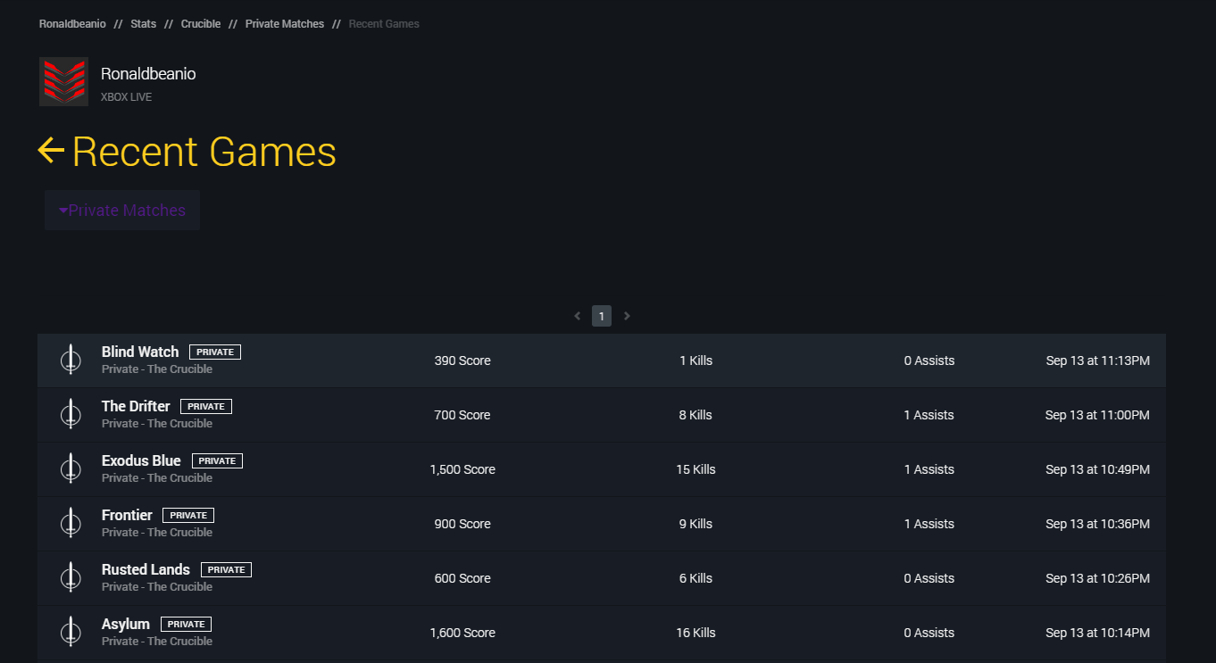Click the Crucible icon for Rusted Lands
1216x663 pixels.
coord(71,578)
